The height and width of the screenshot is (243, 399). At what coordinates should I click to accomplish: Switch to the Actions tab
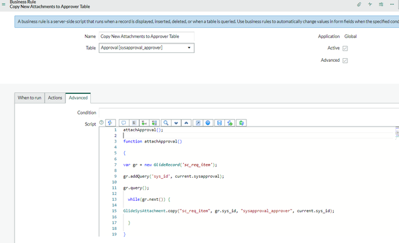55,98
